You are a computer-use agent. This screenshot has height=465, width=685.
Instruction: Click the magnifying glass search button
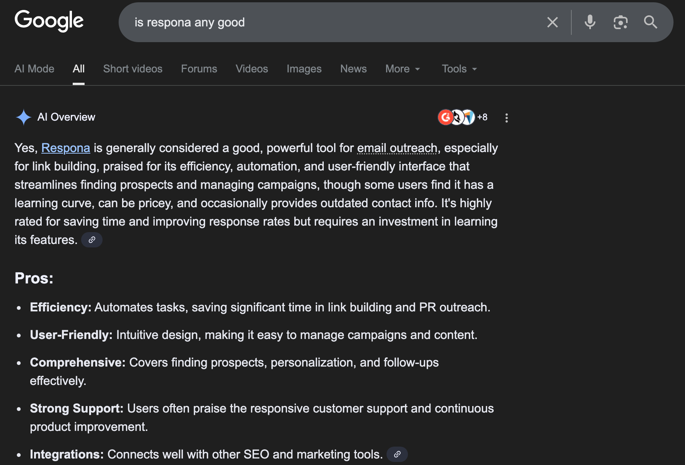tap(650, 22)
